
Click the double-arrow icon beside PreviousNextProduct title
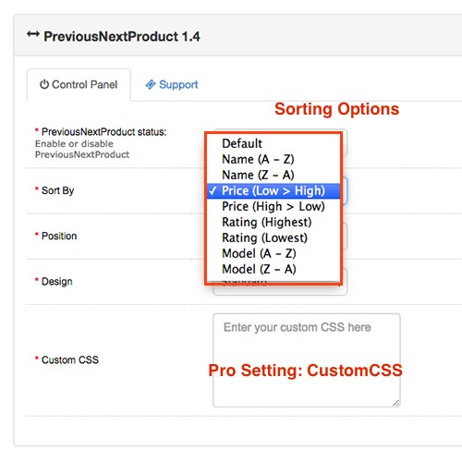point(33,34)
